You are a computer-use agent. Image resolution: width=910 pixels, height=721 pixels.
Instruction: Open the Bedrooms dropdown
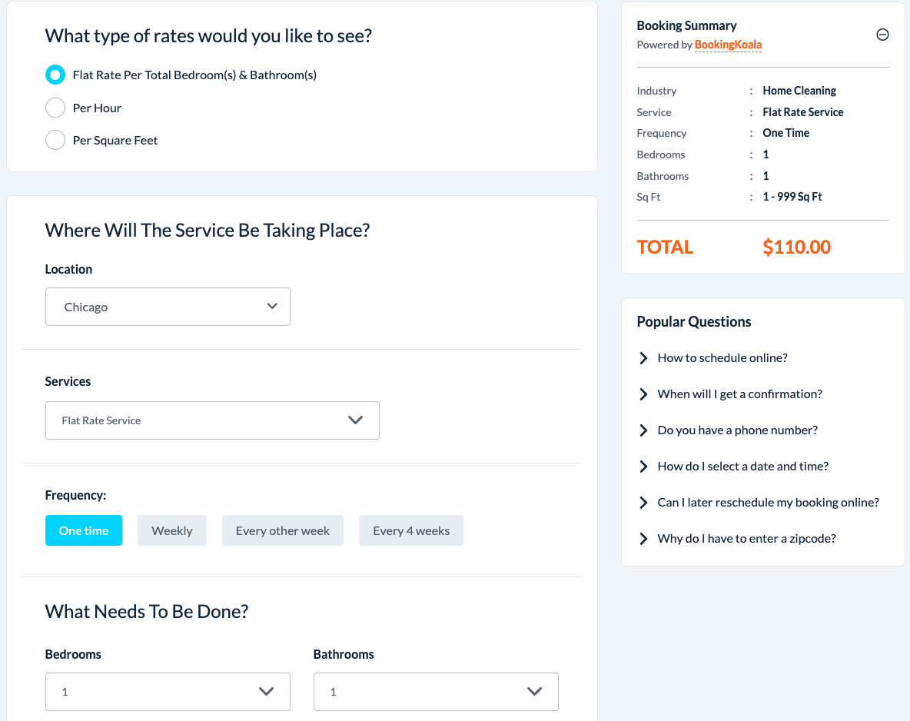pyautogui.click(x=168, y=692)
